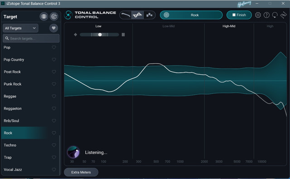Screen dimensions: 290x179
Task: Click the High-Mid band label
Action: [229, 26]
